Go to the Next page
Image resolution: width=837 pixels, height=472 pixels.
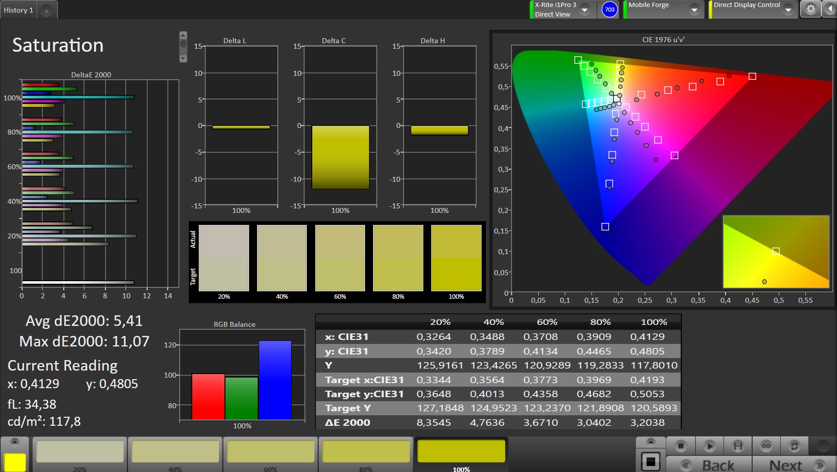coord(794,464)
